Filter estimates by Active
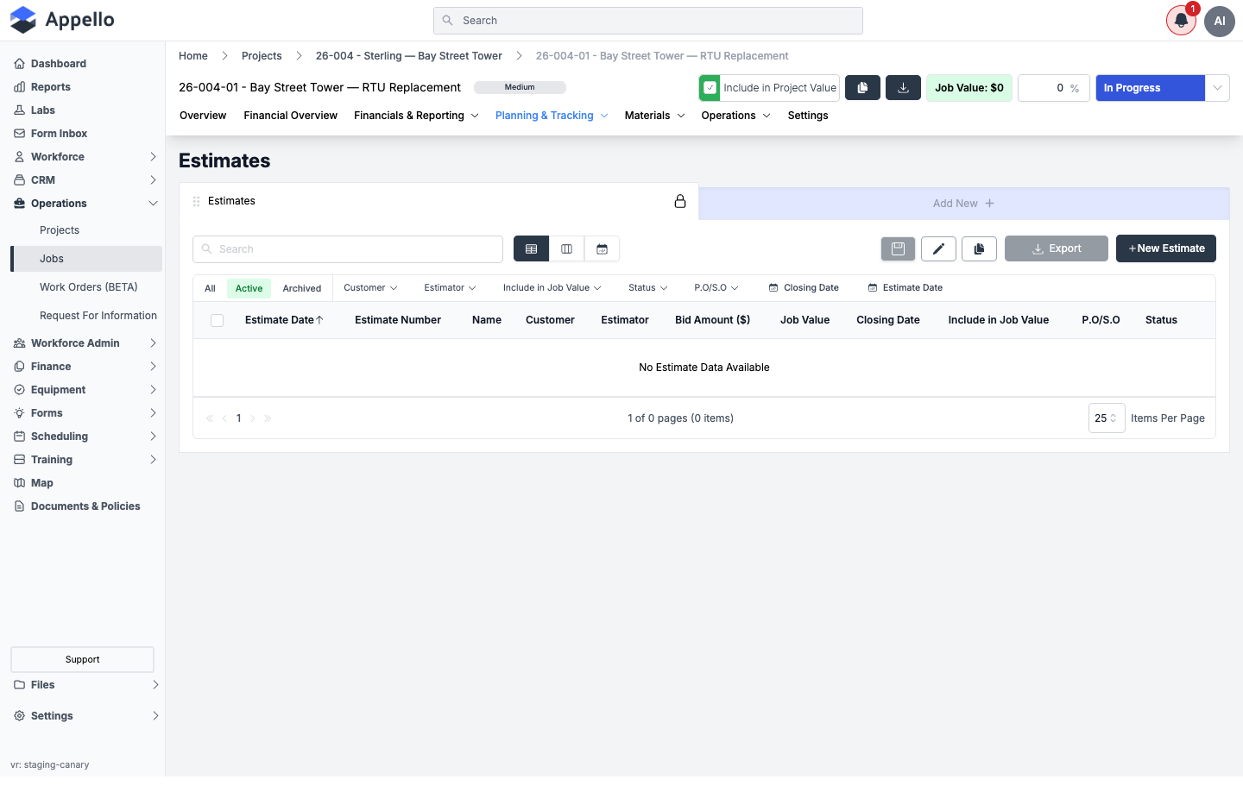This screenshot has height=792, width=1243. coord(249,289)
